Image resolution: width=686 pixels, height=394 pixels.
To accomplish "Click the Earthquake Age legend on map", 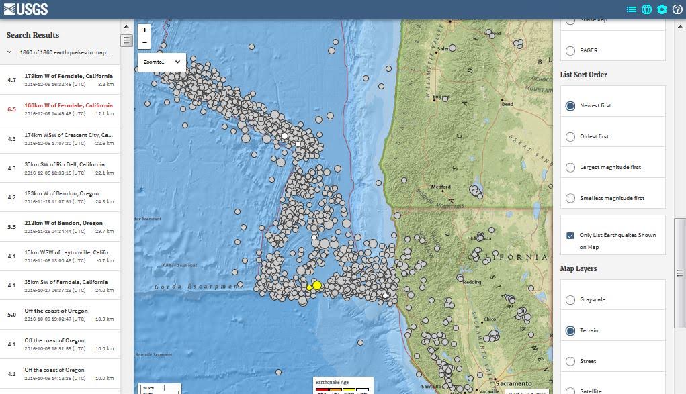I will [x=343, y=385].
